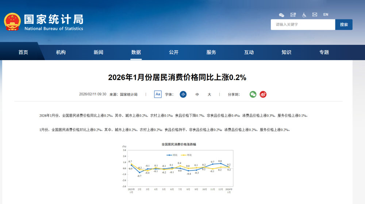Click the national emblem logo
The width and height of the screenshot is (365, 204).
coord(12,22)
